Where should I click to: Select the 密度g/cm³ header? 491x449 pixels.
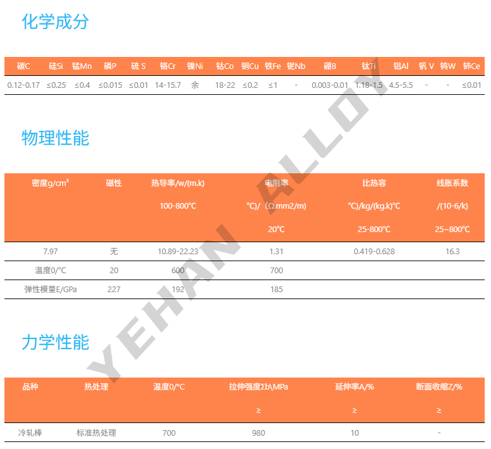pos(51,183)
